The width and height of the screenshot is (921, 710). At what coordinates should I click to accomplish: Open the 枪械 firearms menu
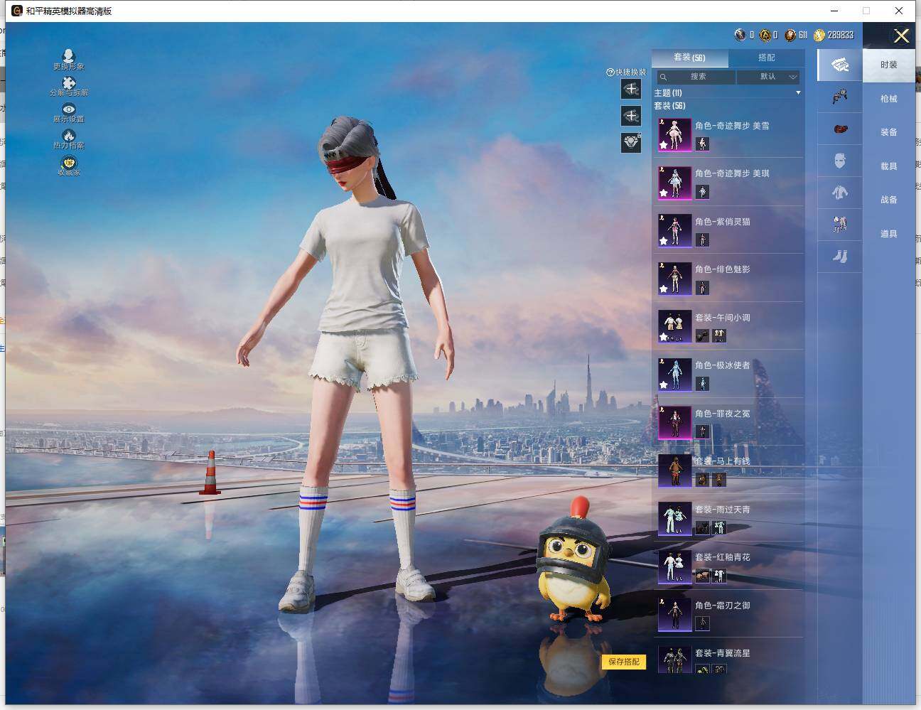coord(888,99)
